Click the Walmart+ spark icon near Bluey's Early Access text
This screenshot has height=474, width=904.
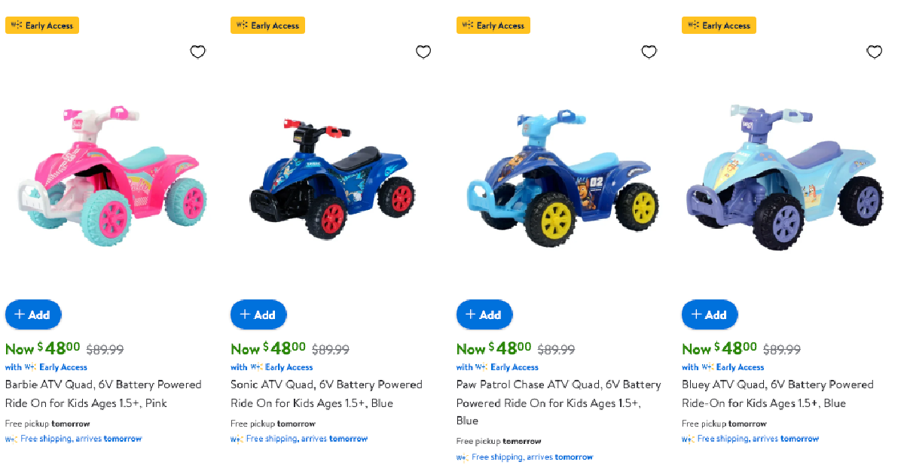707,367
